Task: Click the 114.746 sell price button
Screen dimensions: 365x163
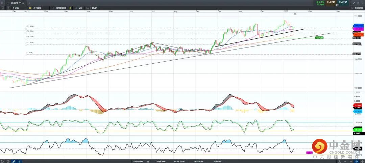Action: tap(331, 2)
